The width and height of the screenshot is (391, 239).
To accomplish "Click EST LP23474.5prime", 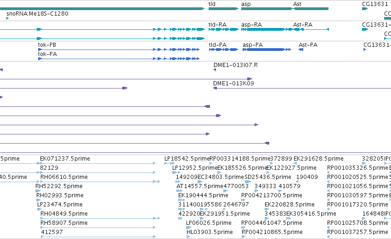I will point(60,205).
